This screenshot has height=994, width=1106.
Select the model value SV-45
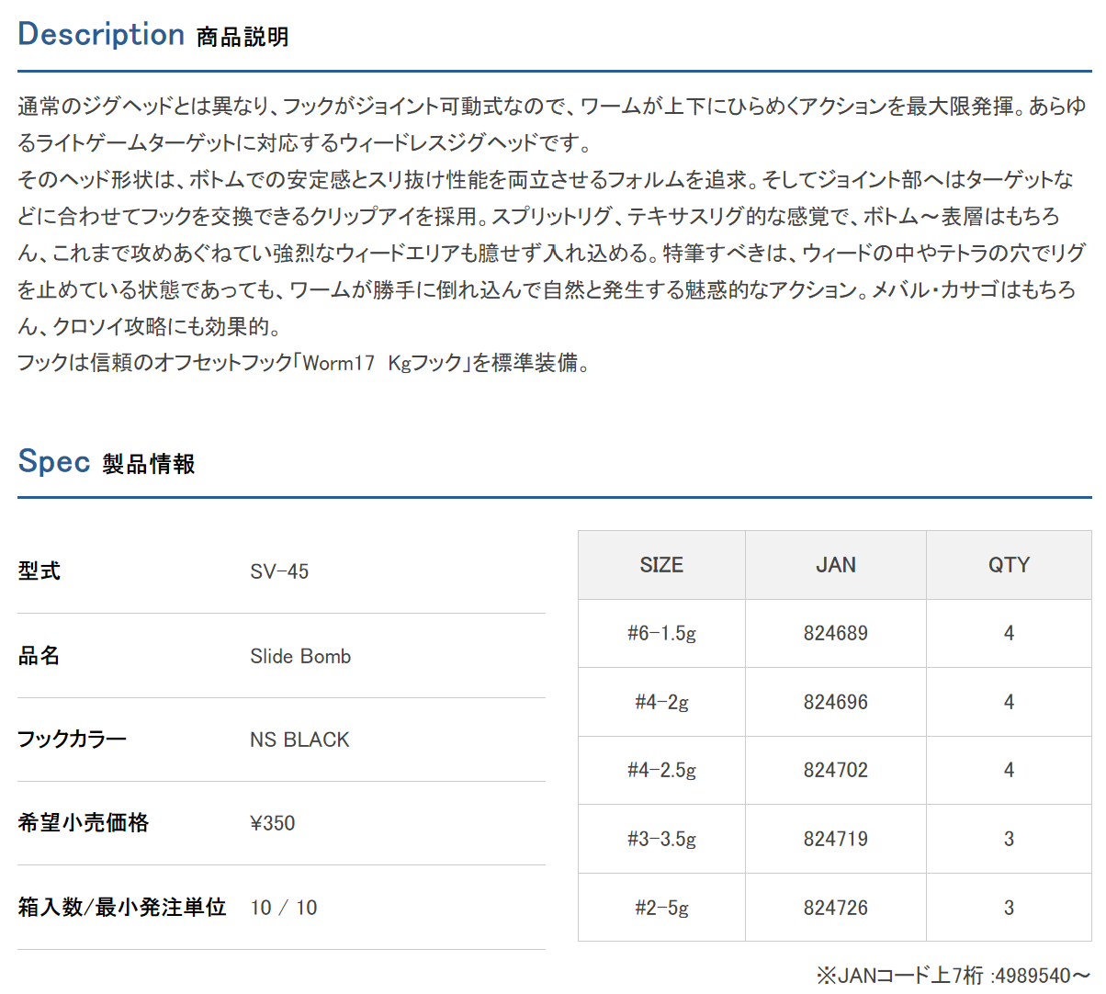pos(279,571)
